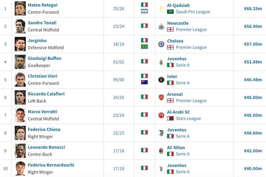Viewport: 266px width, 177px height.
Task: Open Federico Bernardeschi's Juventus club link
Action: (x=177, y=165)
